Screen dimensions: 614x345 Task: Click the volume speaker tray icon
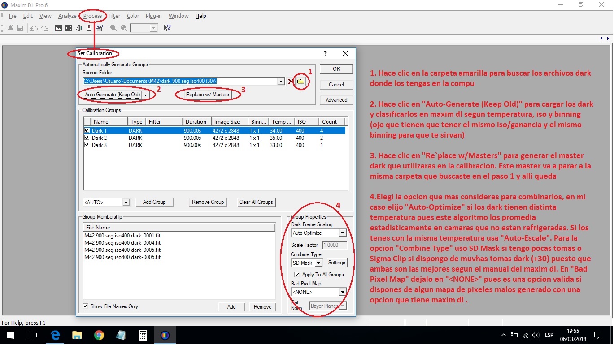tap(536, 335)
